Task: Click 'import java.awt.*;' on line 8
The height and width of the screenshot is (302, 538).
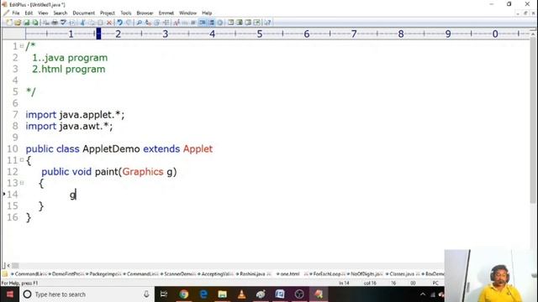Action: tap(69, 126)
